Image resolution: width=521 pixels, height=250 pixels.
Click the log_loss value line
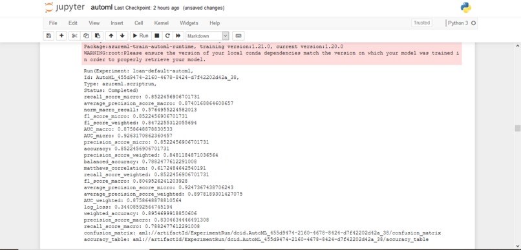click(128, 207)
